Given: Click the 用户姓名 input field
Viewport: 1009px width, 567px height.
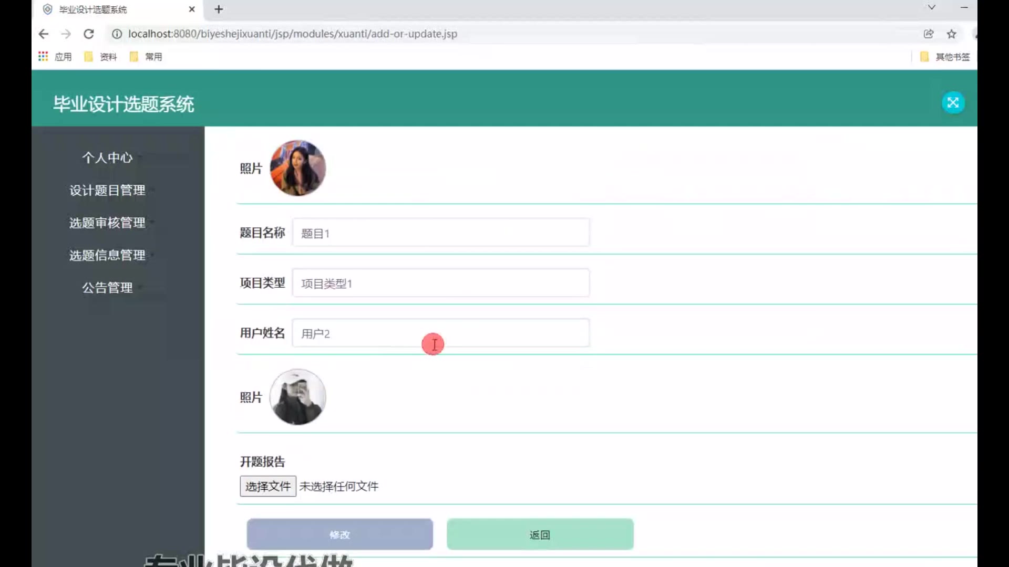Looking at the screenshot, I should [441, 333].
